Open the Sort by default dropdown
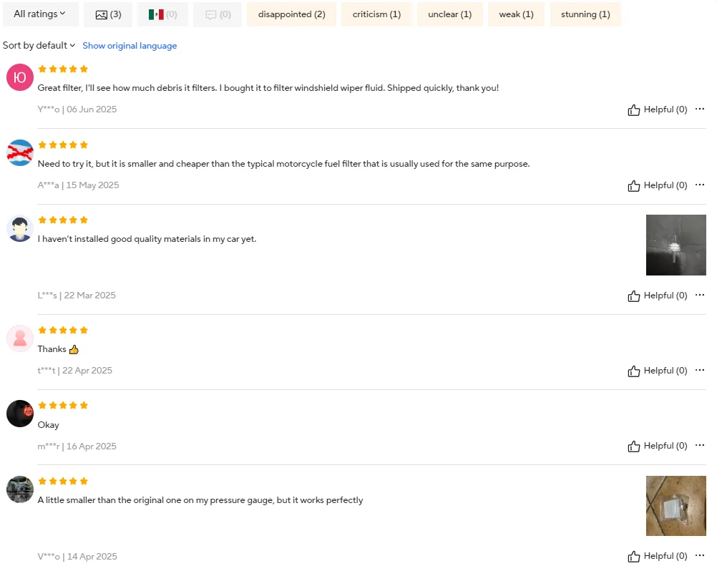 (39, 45)
